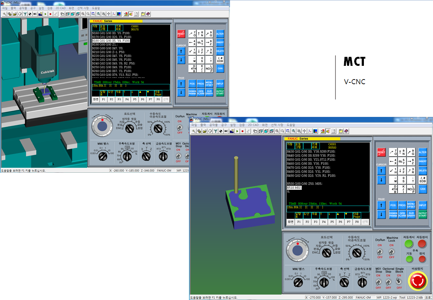Image resolution: width=433 pixels, height=300 pixels.
Task: Click the green 자동개시 button in the front window
Action: pyautogui.click(x=409, y=244)
